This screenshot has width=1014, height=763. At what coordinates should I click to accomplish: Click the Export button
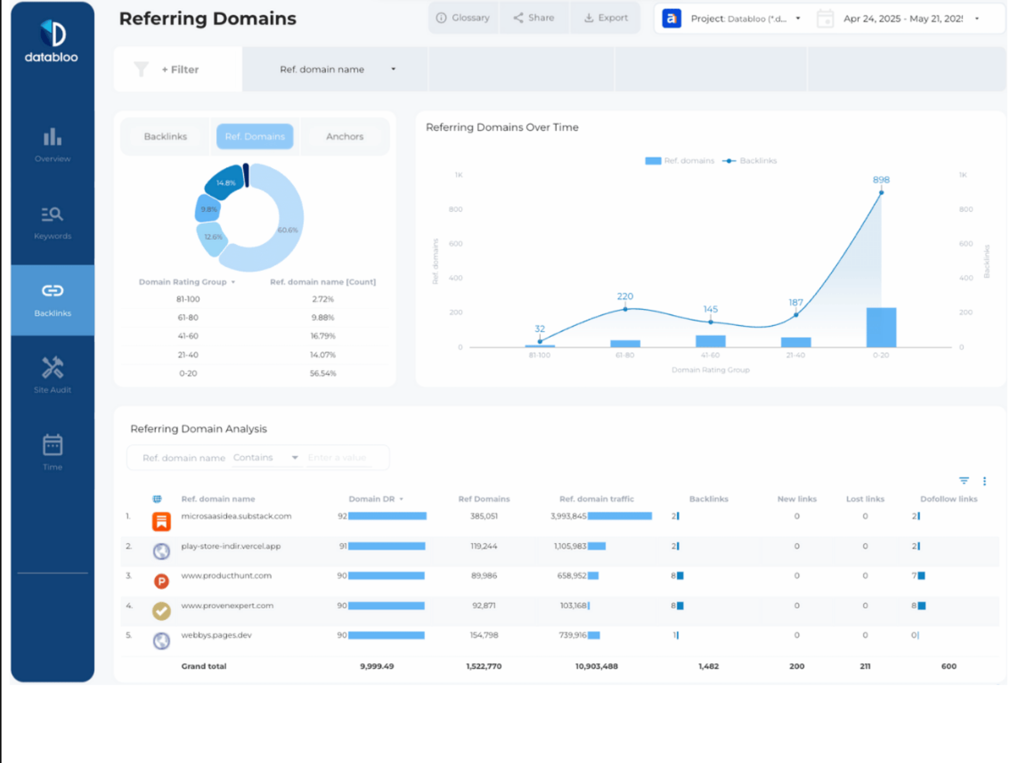pos(606,18)
